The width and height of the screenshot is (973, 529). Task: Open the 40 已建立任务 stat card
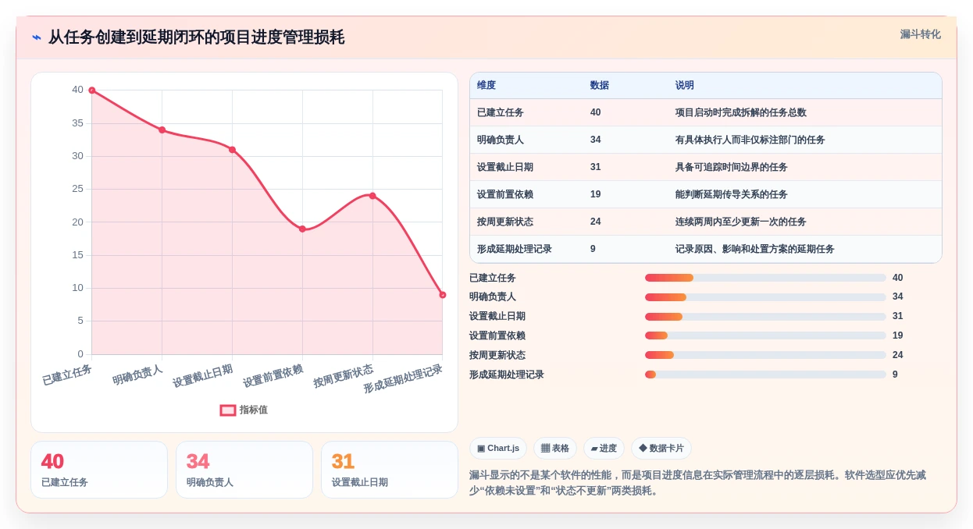99,470
